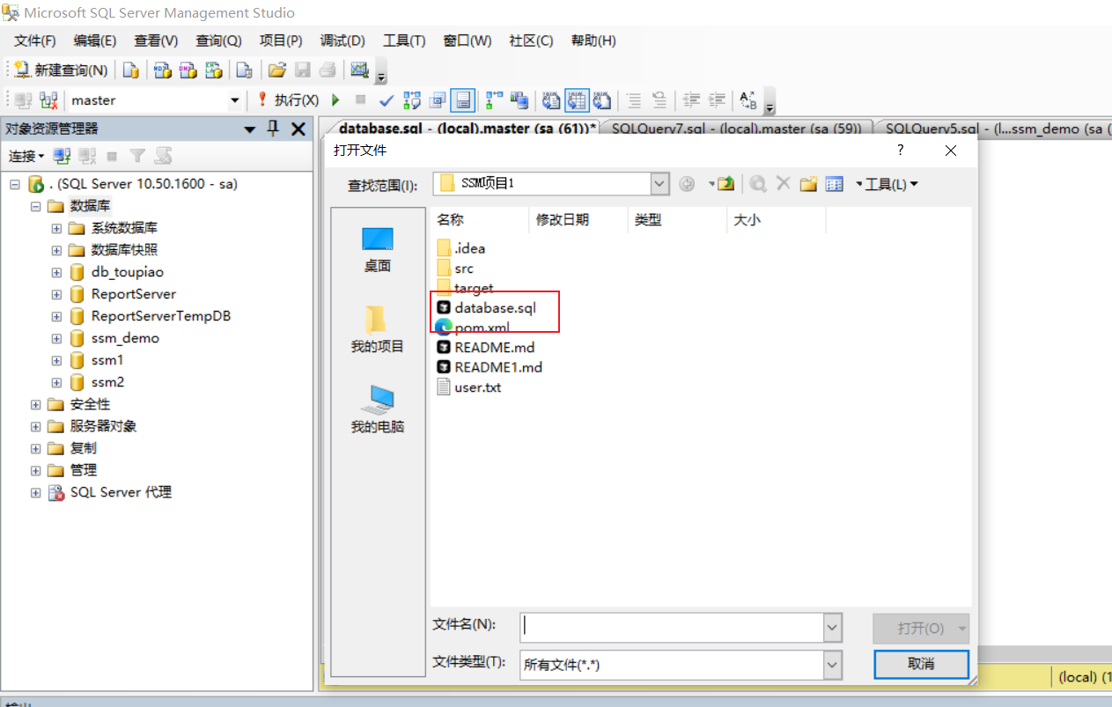This screenshot has width=1112, height=707.
Task: Open the 连接 dropdown in Object Explorer
Action: [x=26, y=156]
